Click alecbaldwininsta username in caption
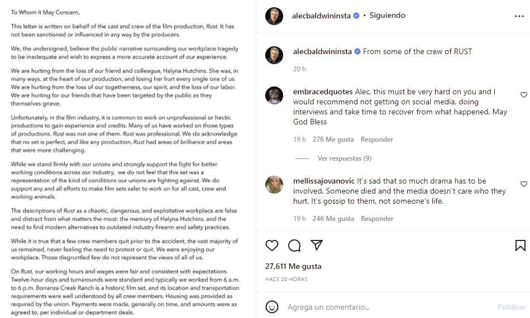This screenshot has height=318, width=530. [x=322, y=51]
